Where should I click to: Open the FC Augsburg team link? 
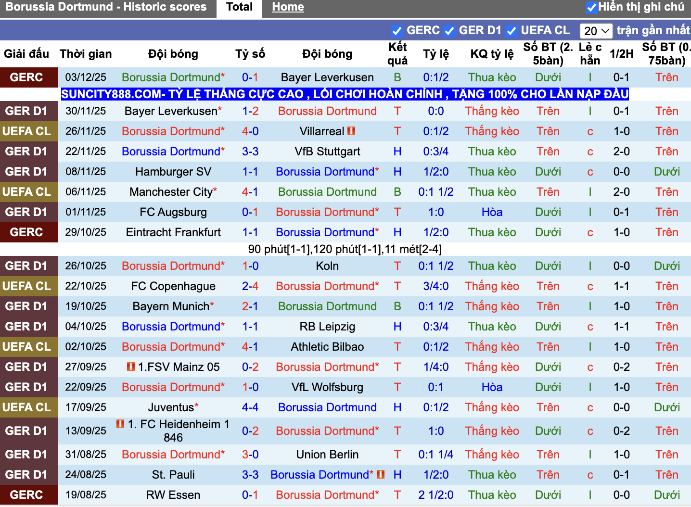pyautogui.click(x=173, y=212)
